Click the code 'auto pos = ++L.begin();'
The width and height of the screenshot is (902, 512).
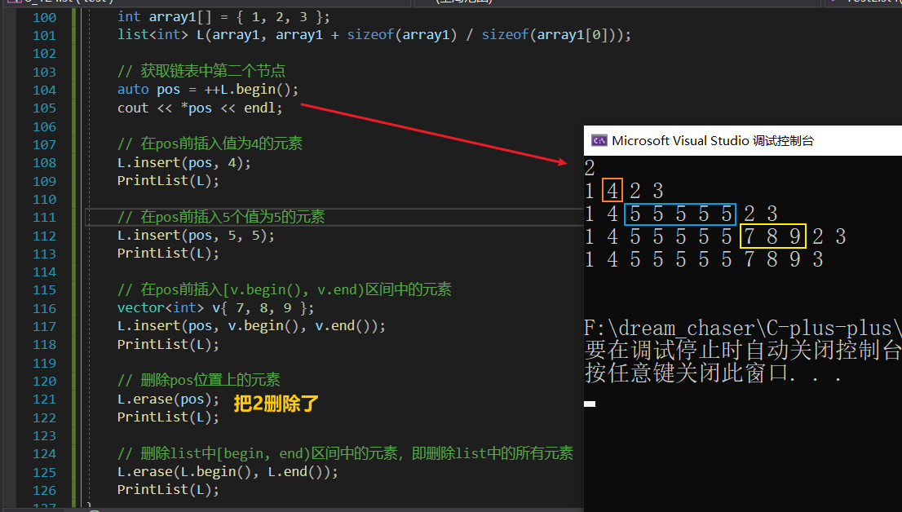click(x=208, y=89)
